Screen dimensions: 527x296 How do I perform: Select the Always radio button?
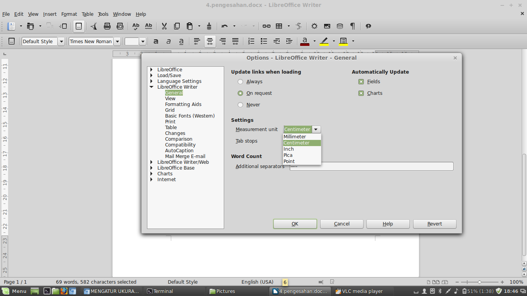[x=240, y=82]
